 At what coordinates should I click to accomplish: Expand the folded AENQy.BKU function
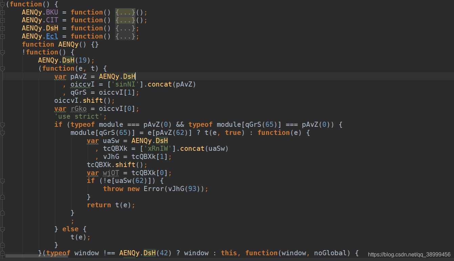pos(2,13)
